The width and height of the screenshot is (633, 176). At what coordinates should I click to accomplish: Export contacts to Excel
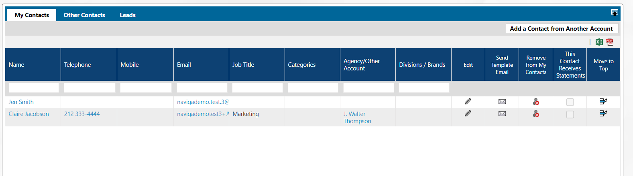[x=599, y=42]
